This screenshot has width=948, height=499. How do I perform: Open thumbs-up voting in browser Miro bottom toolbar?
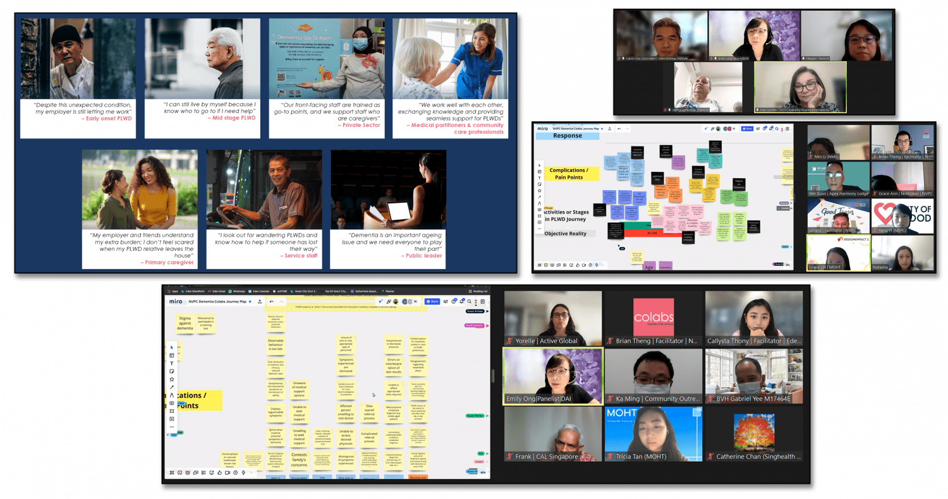219,472
